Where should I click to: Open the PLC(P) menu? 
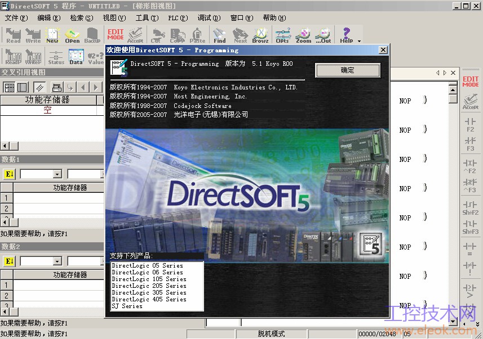click(x=178, y=18)
